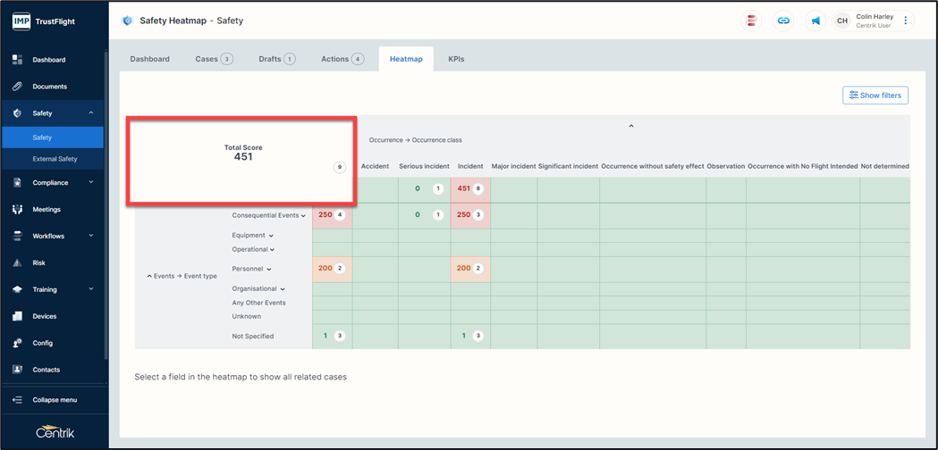Image resolution: width=938 pixels, height=450 pixels.
Task: Click the megaphone announcements icon
Action: pyautogui.click(x=815, y=21)
